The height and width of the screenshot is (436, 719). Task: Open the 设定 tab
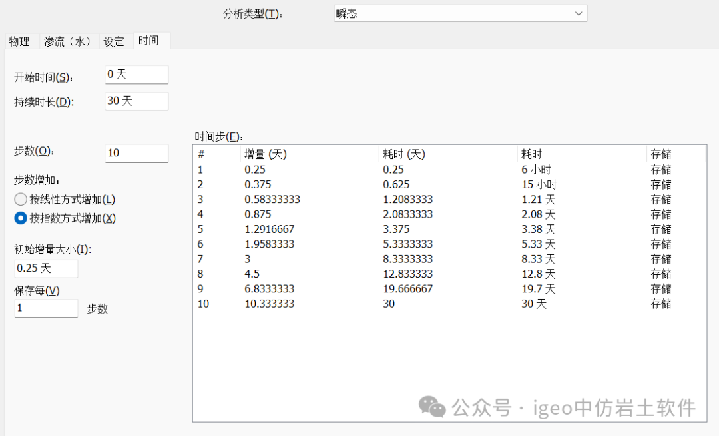114,41
